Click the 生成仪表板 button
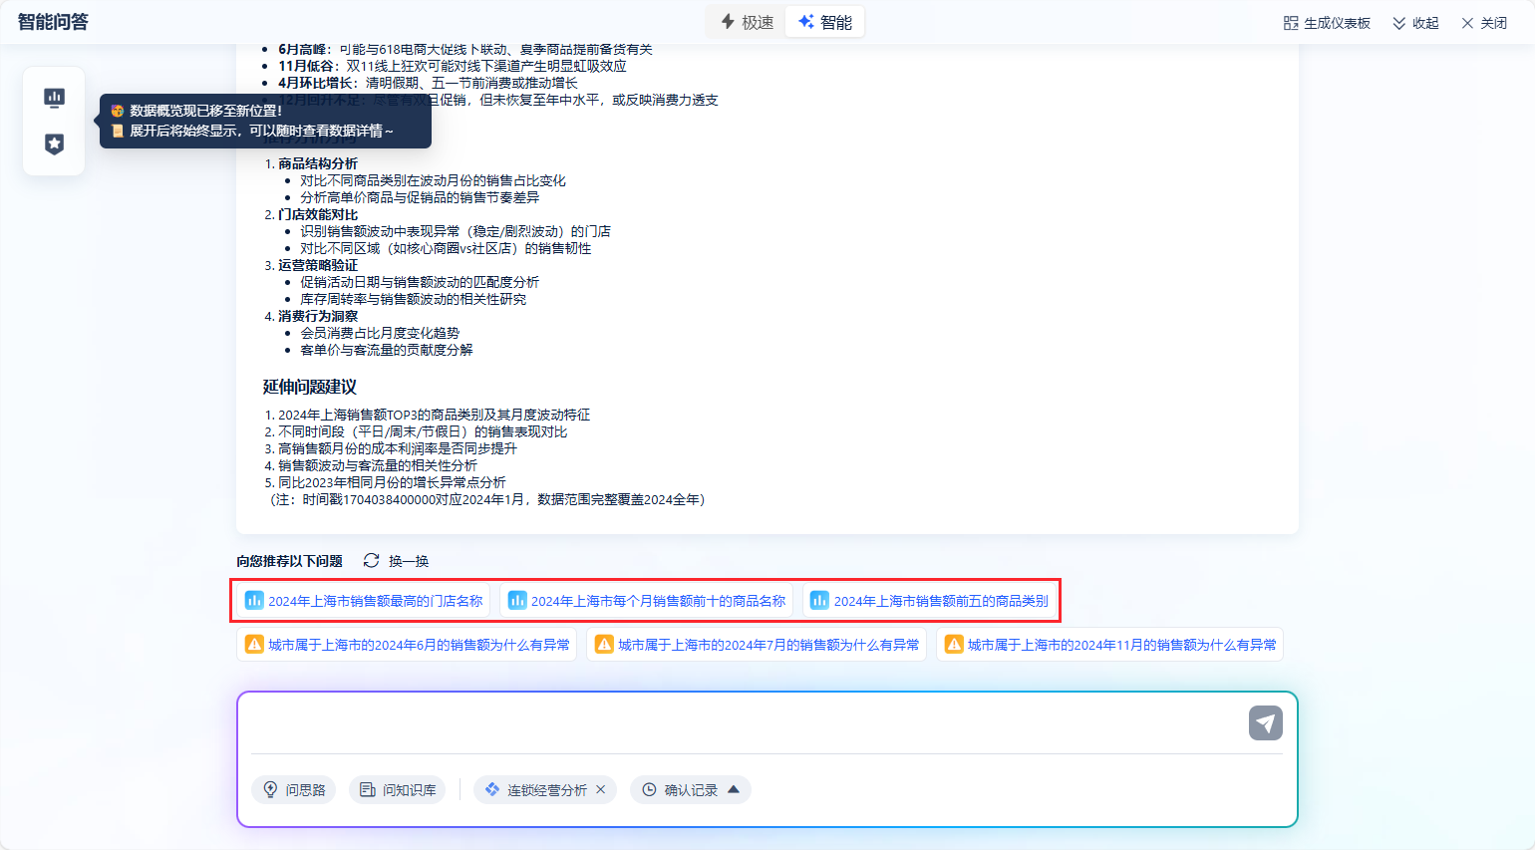This screenshot has height=850, width=1535. [1327, 23]
